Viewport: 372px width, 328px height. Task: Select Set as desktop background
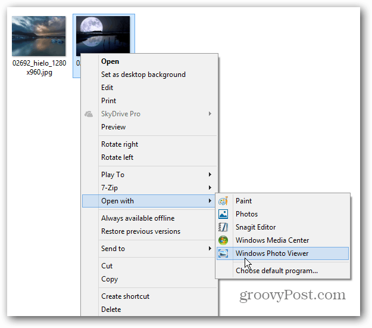[x=149, y=75]
